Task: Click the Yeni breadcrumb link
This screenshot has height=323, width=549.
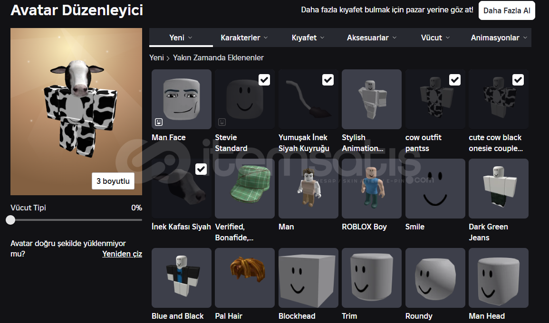Action: coord(156,57)
